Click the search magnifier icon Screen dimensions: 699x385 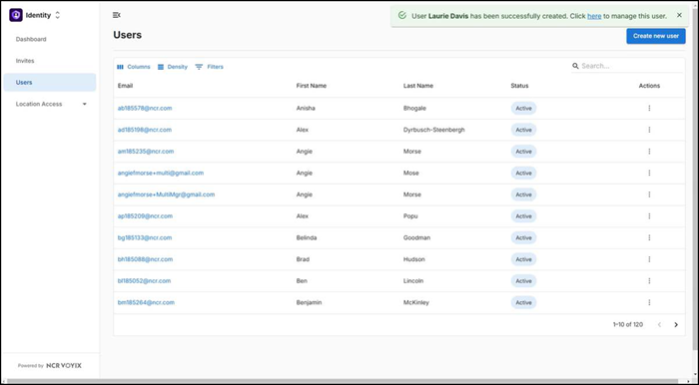575,66
